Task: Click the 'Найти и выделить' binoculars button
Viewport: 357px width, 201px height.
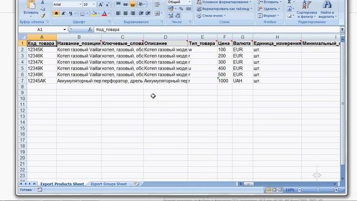Action: [x=327, y=9]
